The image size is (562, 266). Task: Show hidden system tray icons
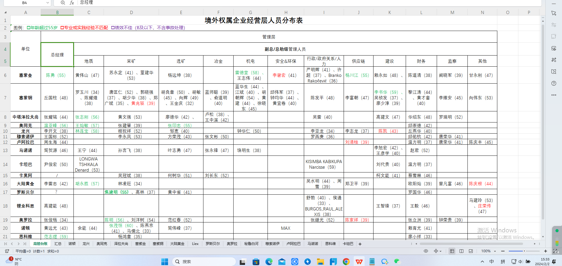pos(482,262)
